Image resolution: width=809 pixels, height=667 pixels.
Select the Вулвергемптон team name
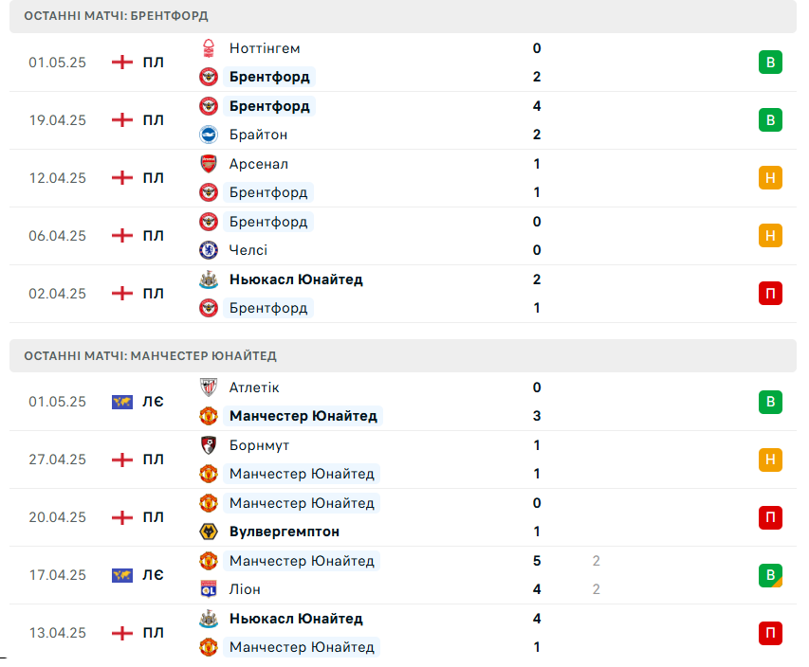point(285,532)
